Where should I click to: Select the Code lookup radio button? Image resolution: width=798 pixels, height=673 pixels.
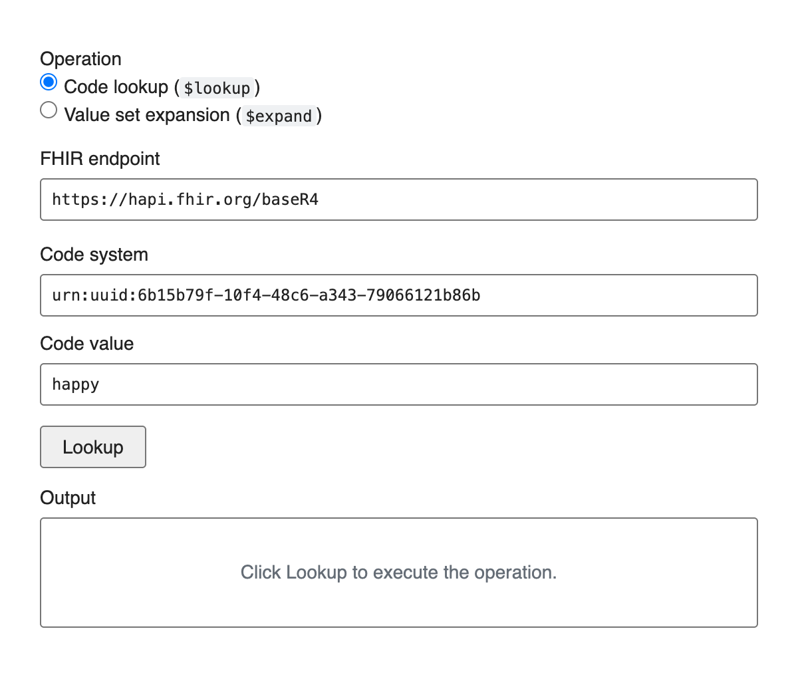tap(49, 82)
